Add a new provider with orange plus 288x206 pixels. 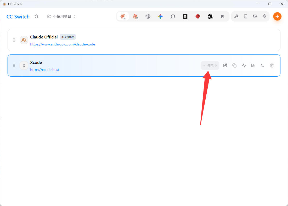tap(277, 17)
